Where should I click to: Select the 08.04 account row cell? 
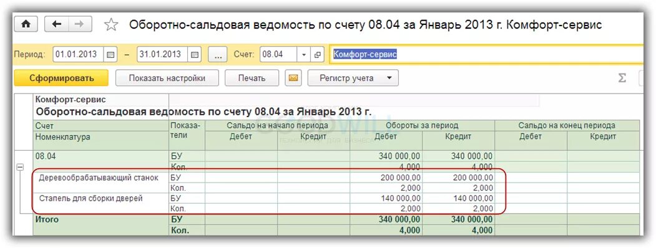pos(101,161)
